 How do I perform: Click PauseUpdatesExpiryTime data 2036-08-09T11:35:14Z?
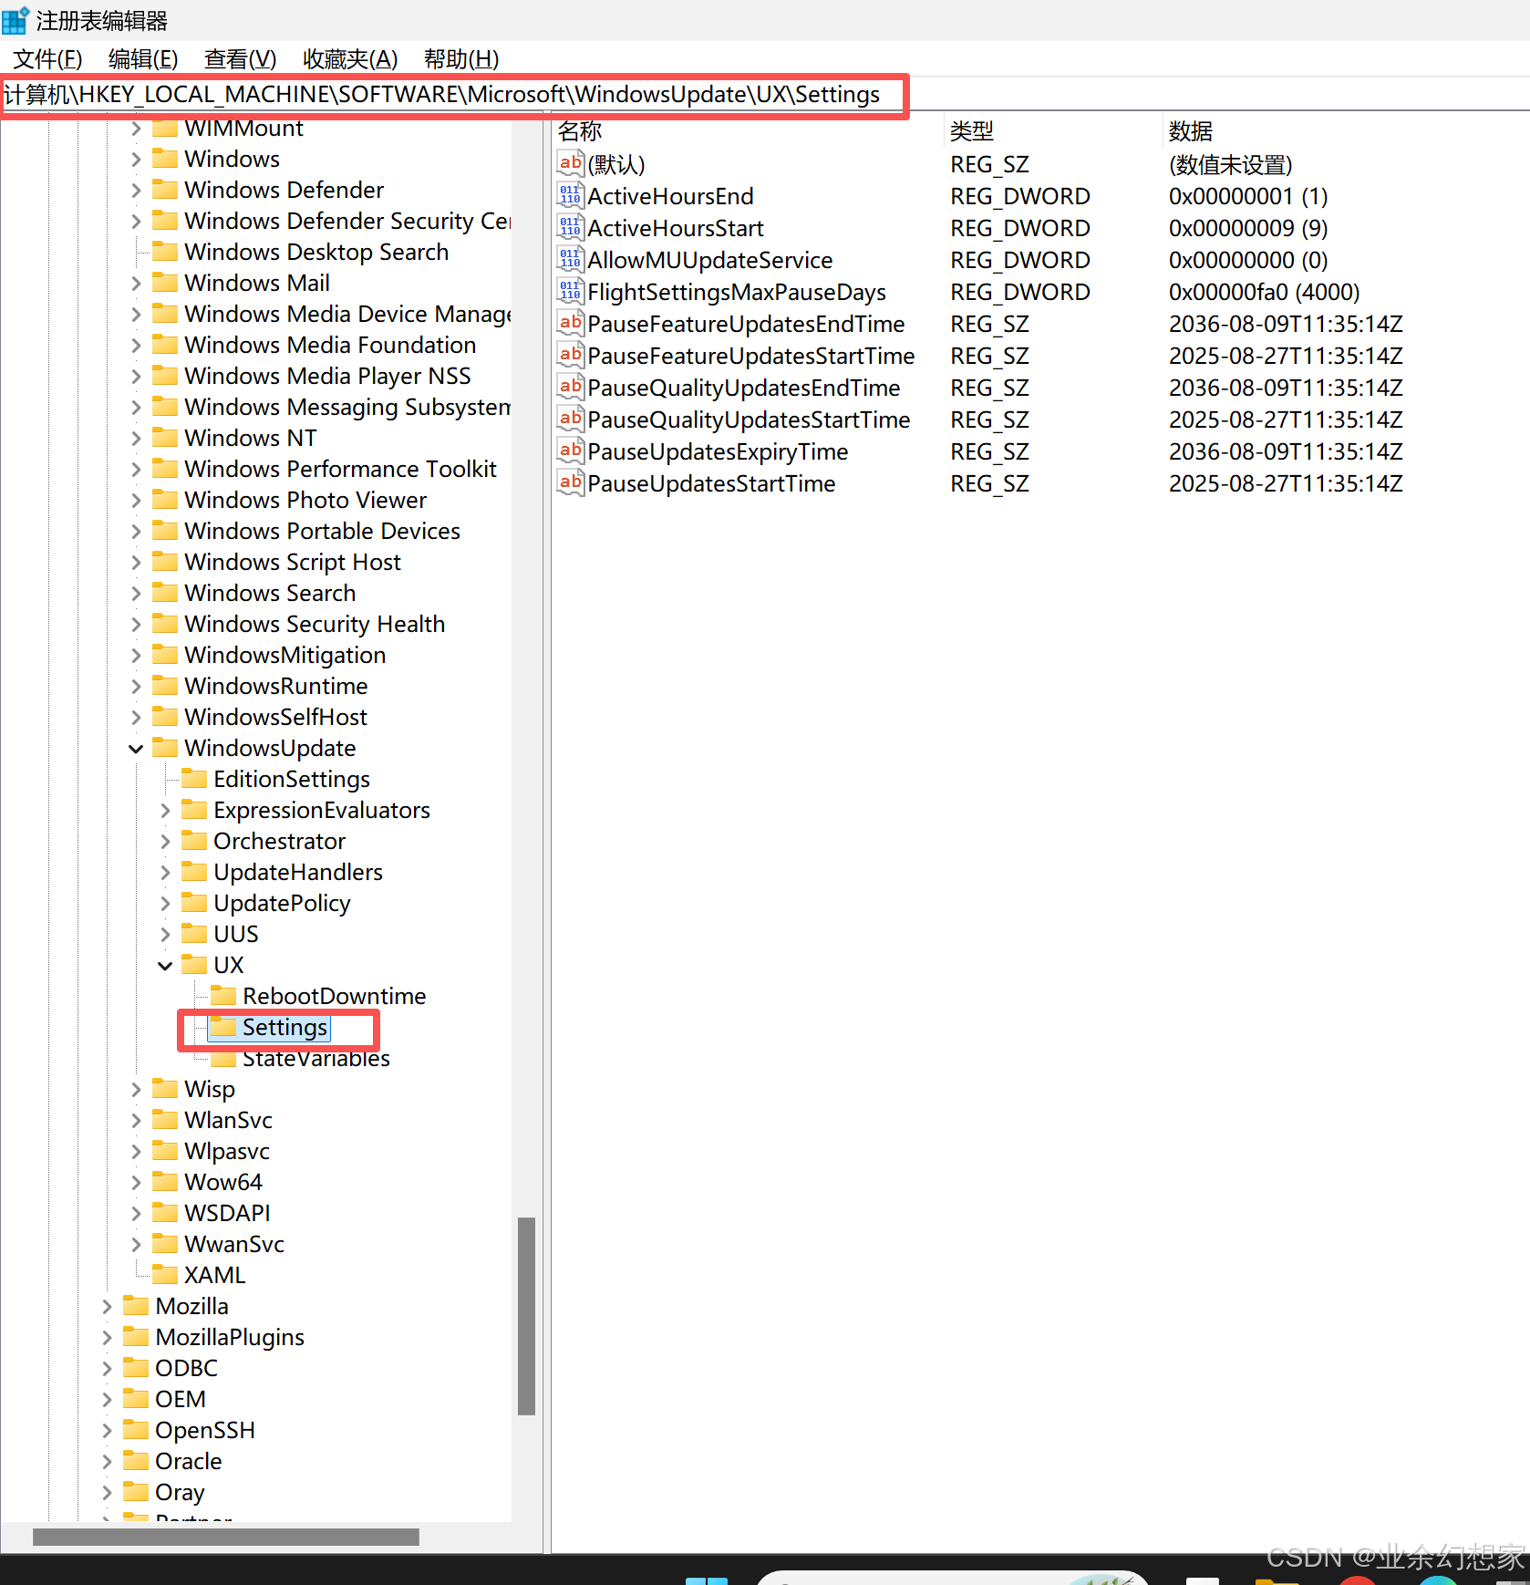click(1286, 451)
